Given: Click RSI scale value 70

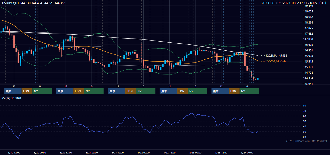Looking at the screenshot, I should pyautogui.click(x=304, y=111).
